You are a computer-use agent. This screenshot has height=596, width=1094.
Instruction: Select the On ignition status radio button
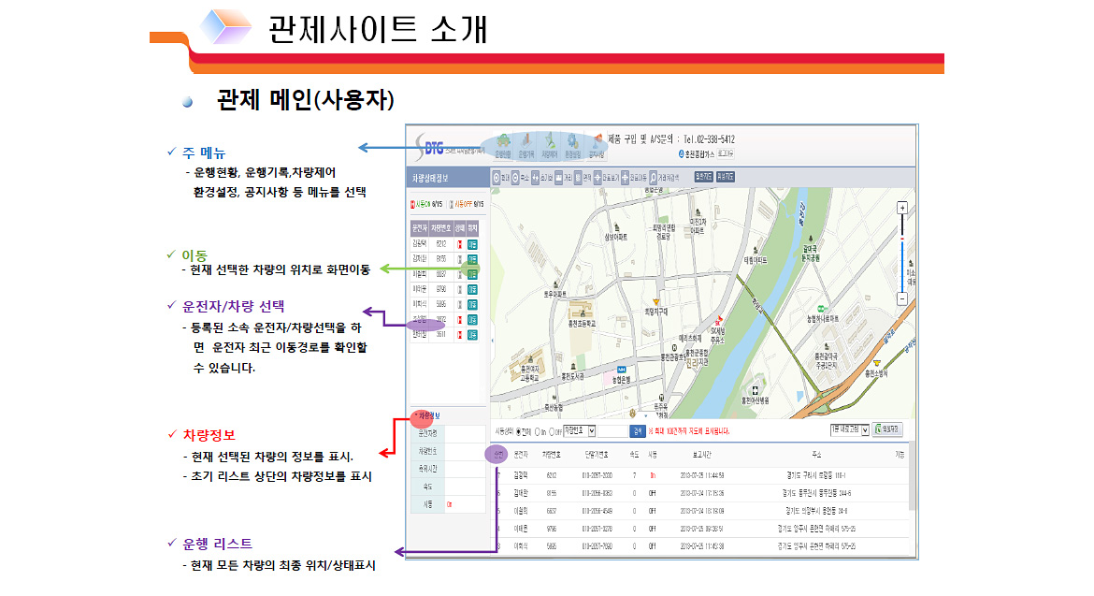[538, 431]
